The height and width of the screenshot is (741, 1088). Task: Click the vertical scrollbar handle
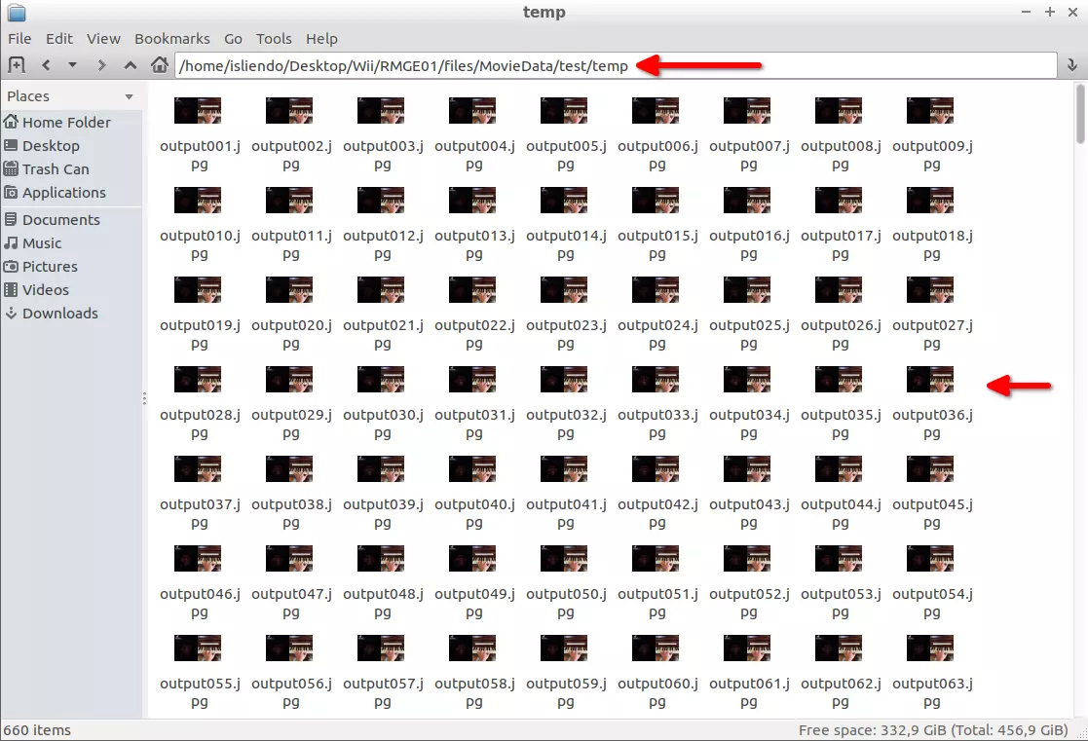pyautogui.click(x=1079, y=114)
